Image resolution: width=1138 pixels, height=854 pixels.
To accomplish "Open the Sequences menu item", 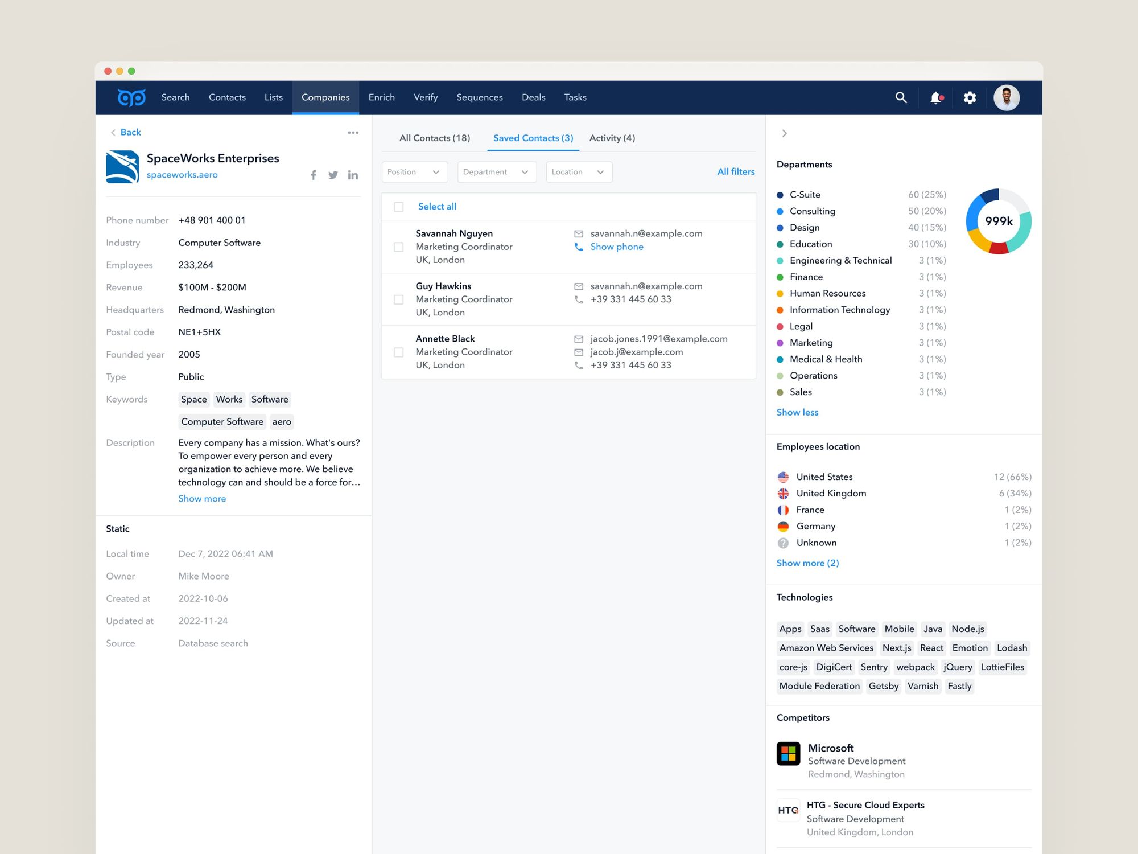I will pos(479,97).
